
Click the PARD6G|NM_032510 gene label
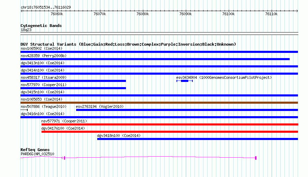coord(37,154)
